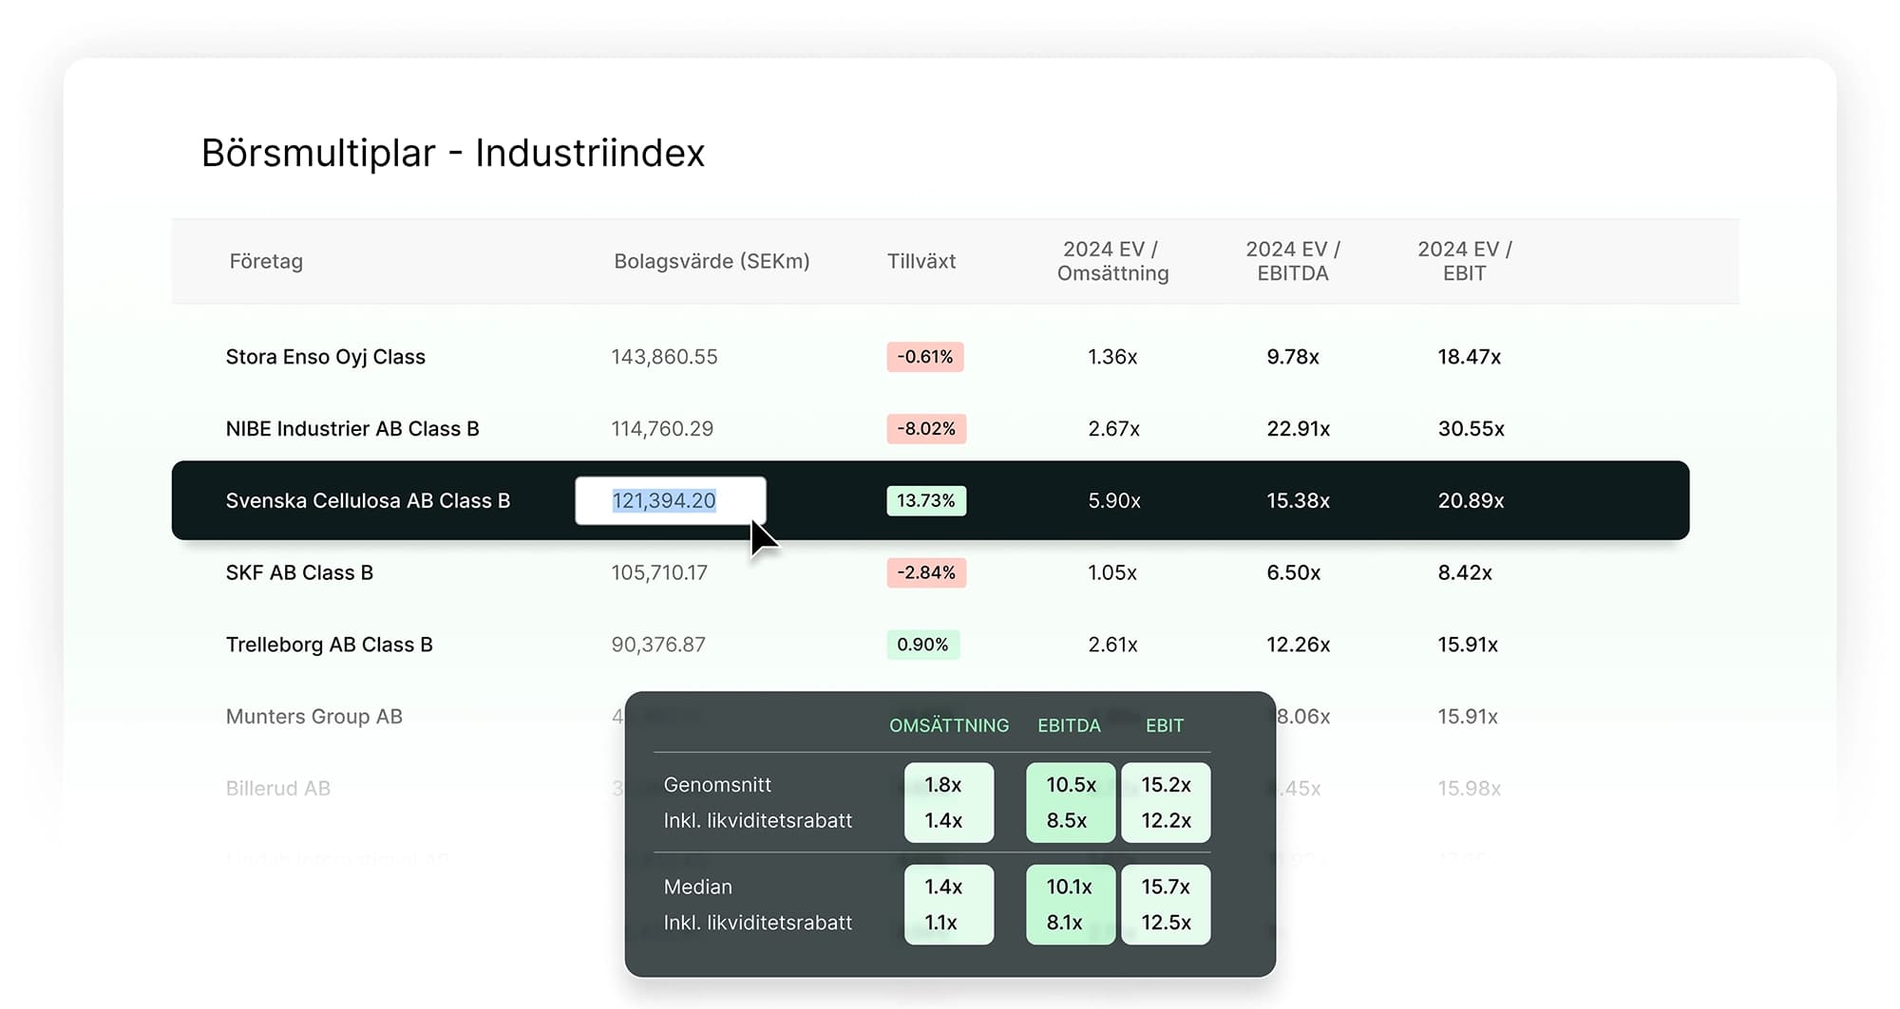The width and height of the screenshot is (1900, 1009).
Task: Select Svenska Cellulosa AB Class B name
Action: (368, 501)
